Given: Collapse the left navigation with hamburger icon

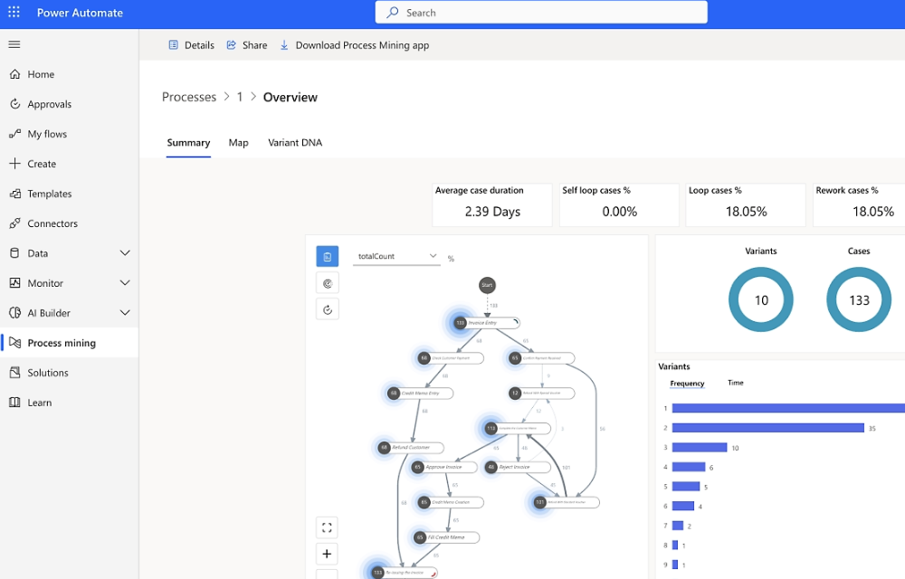Looking at the screenshot, I should tap(14, 44).
